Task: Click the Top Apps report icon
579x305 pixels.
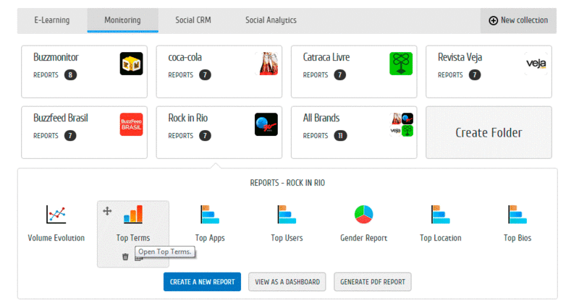Action: pos(210,215)
